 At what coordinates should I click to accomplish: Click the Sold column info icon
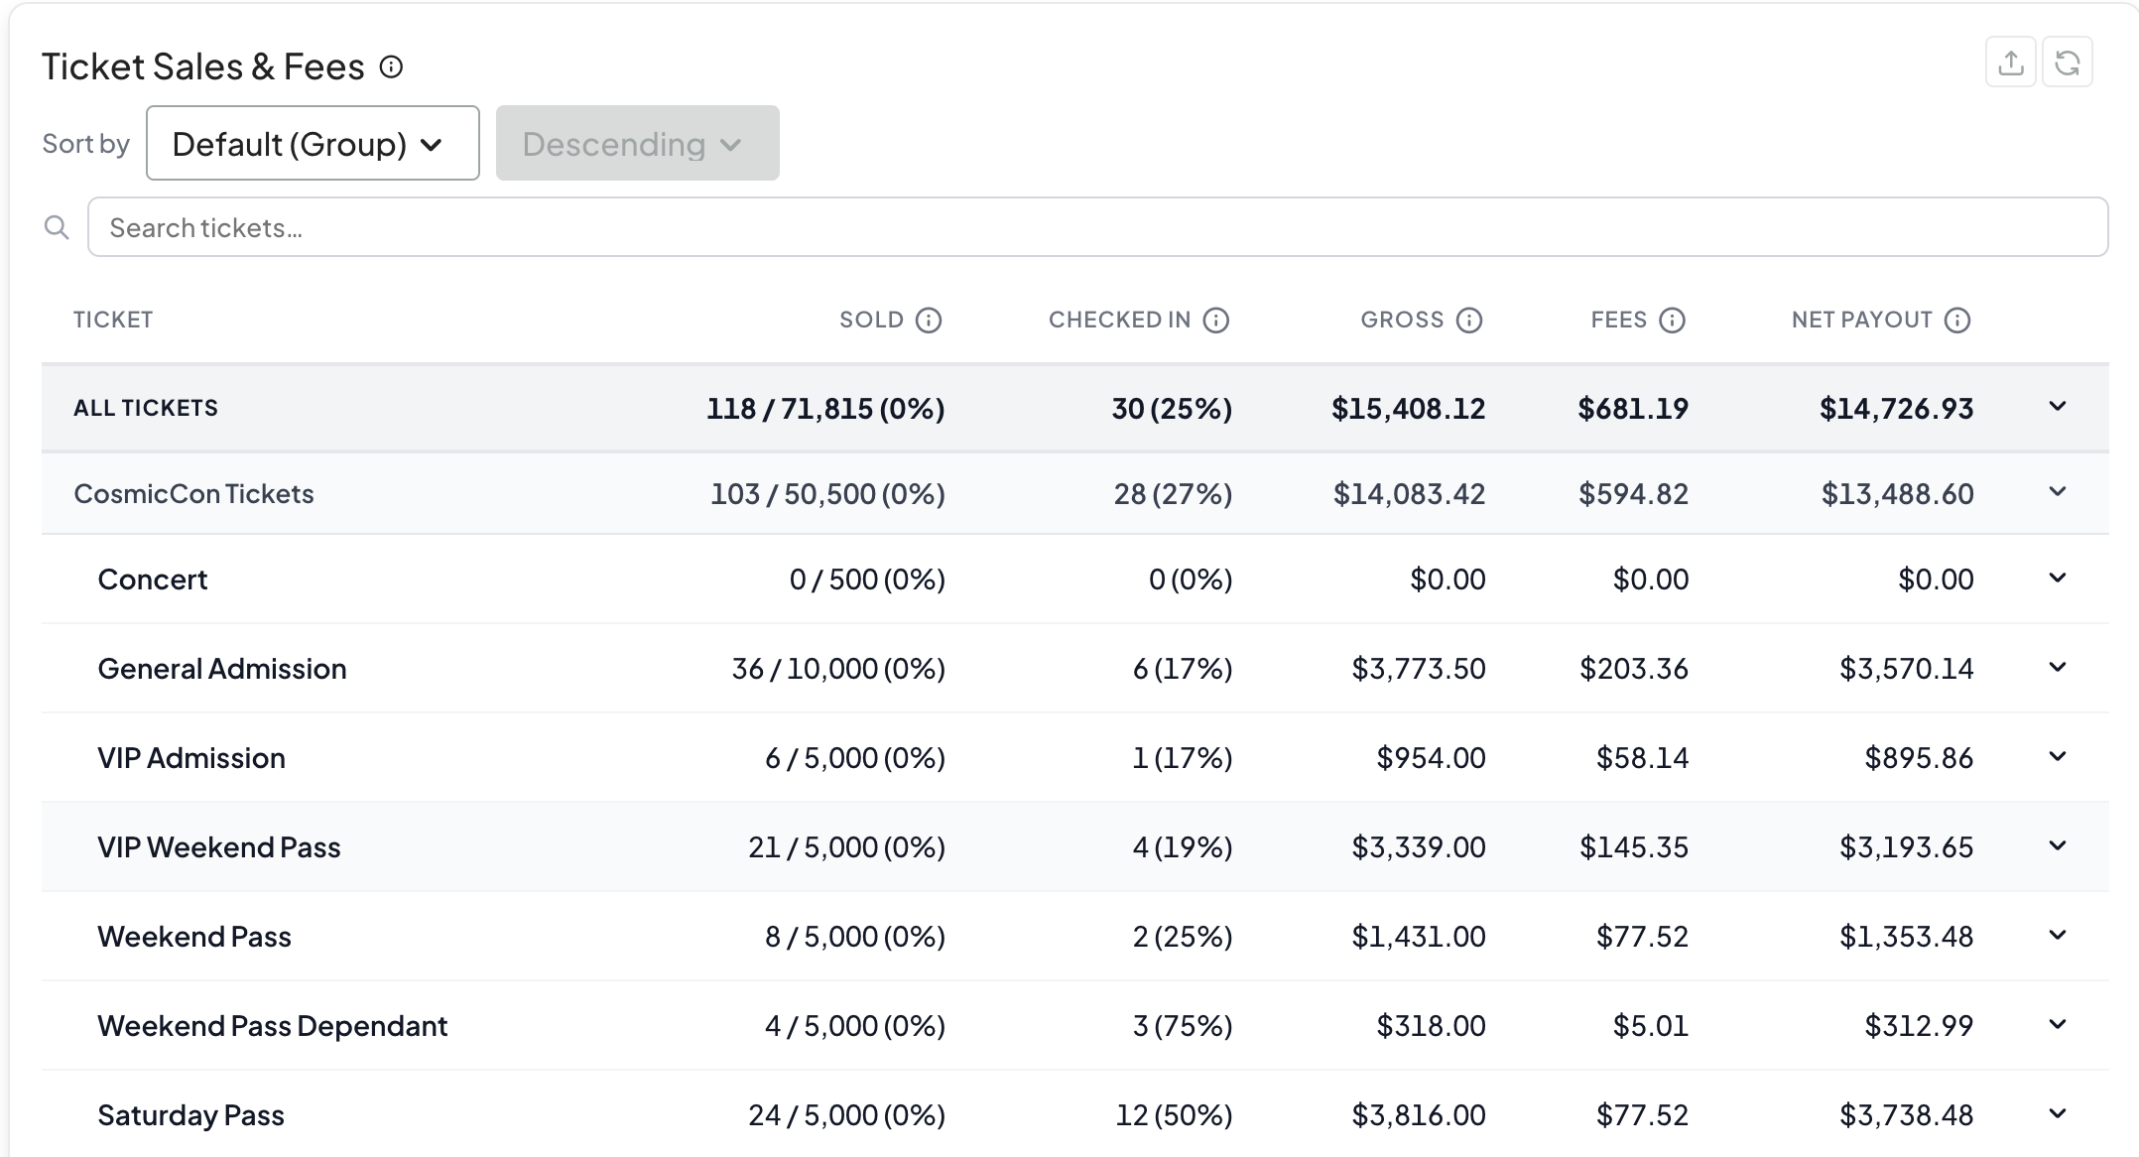pyautogui.click(x=929, y=320)
